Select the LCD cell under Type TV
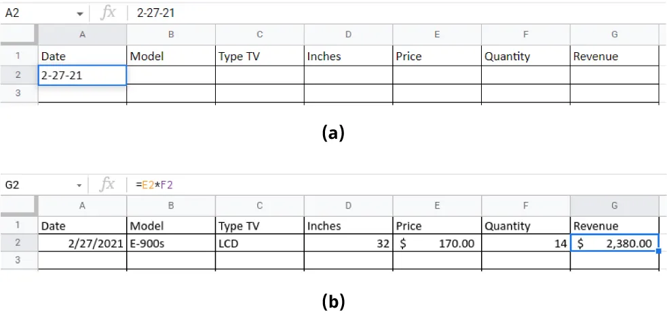The width and height of the screenshot is (667, 315). pos(259,243)
